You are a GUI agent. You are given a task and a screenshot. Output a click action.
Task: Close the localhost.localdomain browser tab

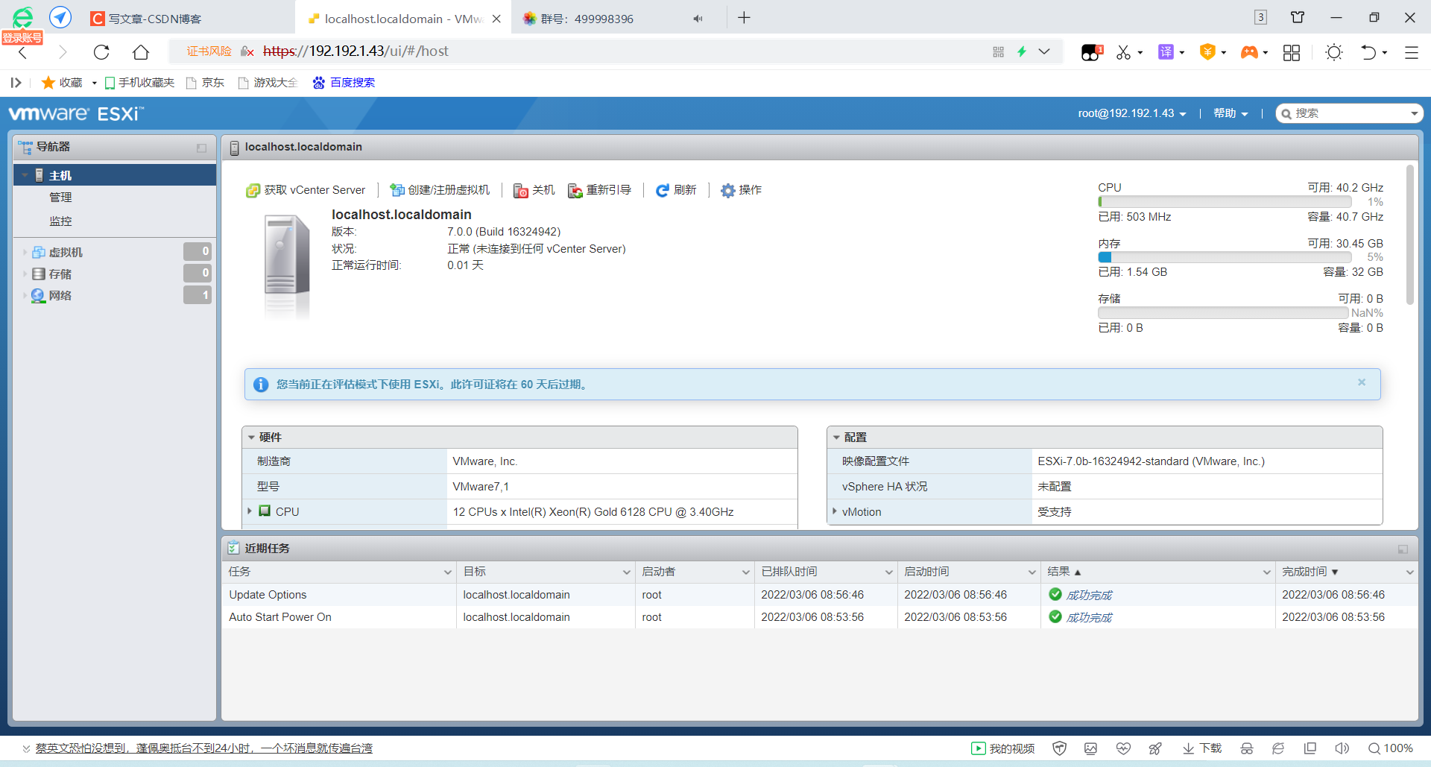click(x=496, y=19)
